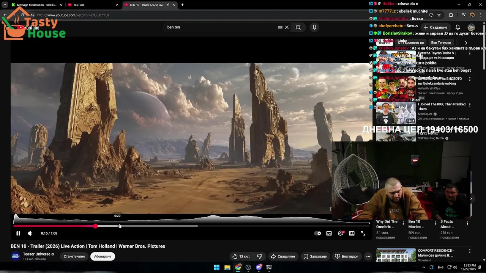
Task: Open the three-dot more actions menu
Action: point(368,256)
